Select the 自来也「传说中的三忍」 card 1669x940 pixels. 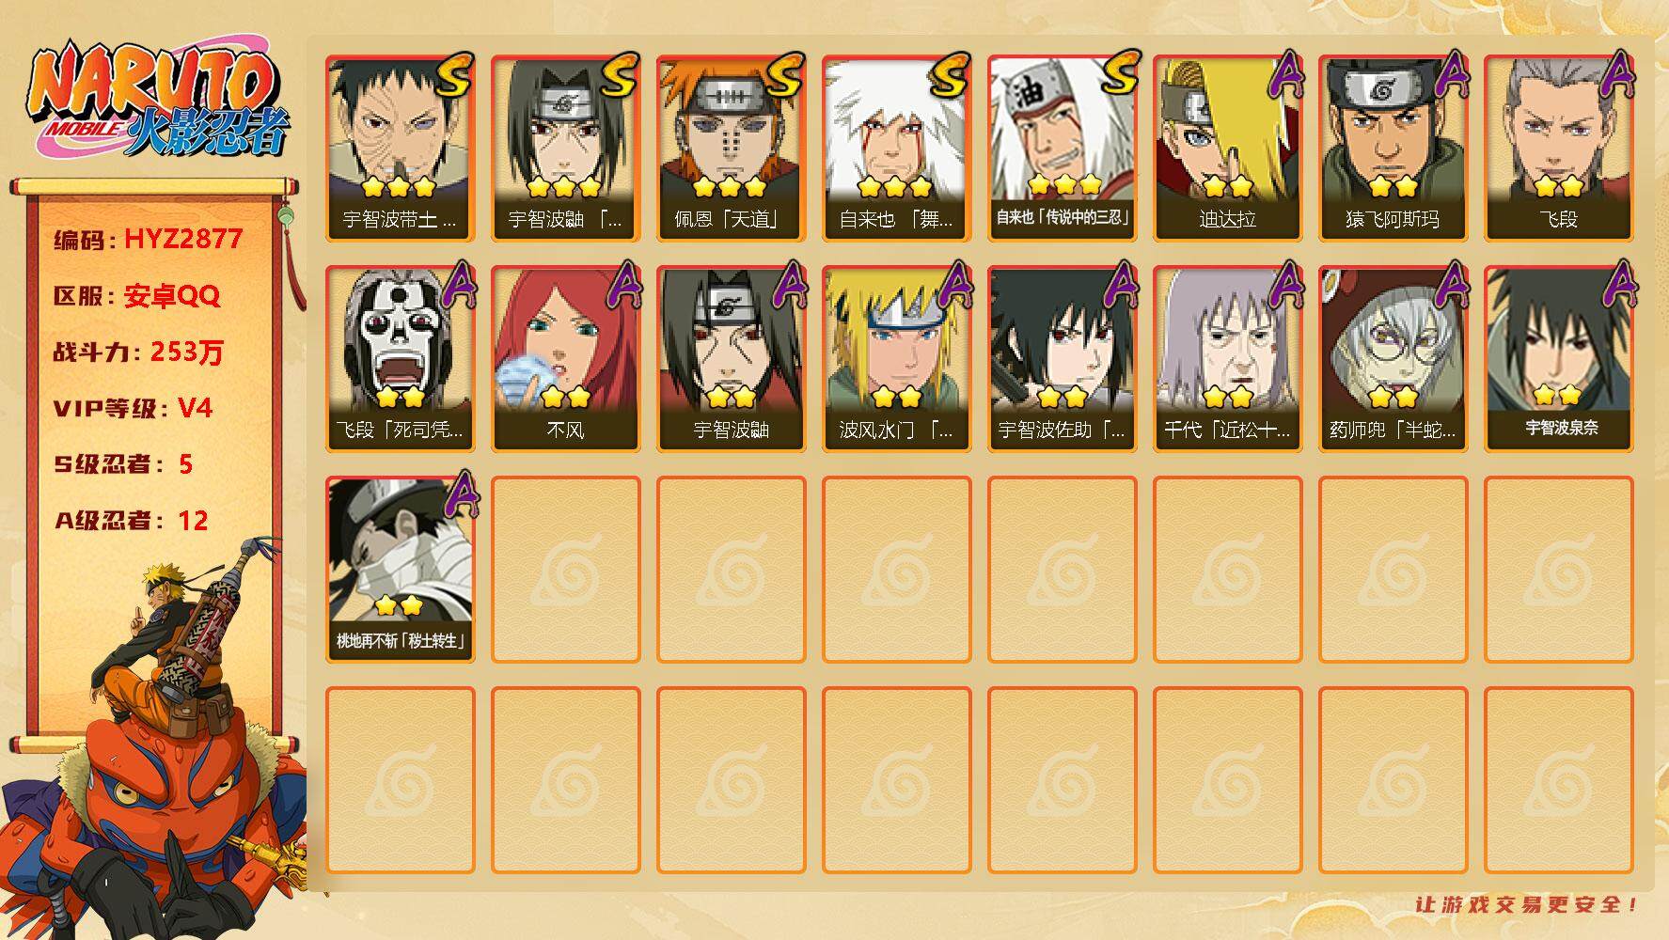click(1062, 149)
